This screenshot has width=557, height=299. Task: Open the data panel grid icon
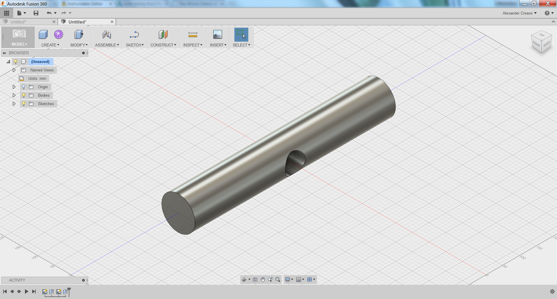[x=6, y=13]
